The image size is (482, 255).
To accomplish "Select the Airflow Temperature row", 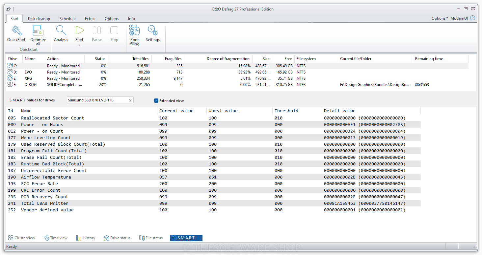I will click(214, 177).
